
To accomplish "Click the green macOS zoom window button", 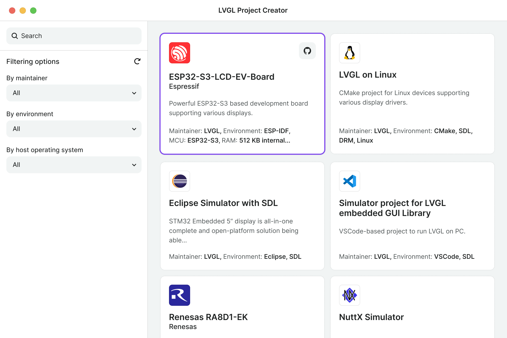I will click(33, 11).
